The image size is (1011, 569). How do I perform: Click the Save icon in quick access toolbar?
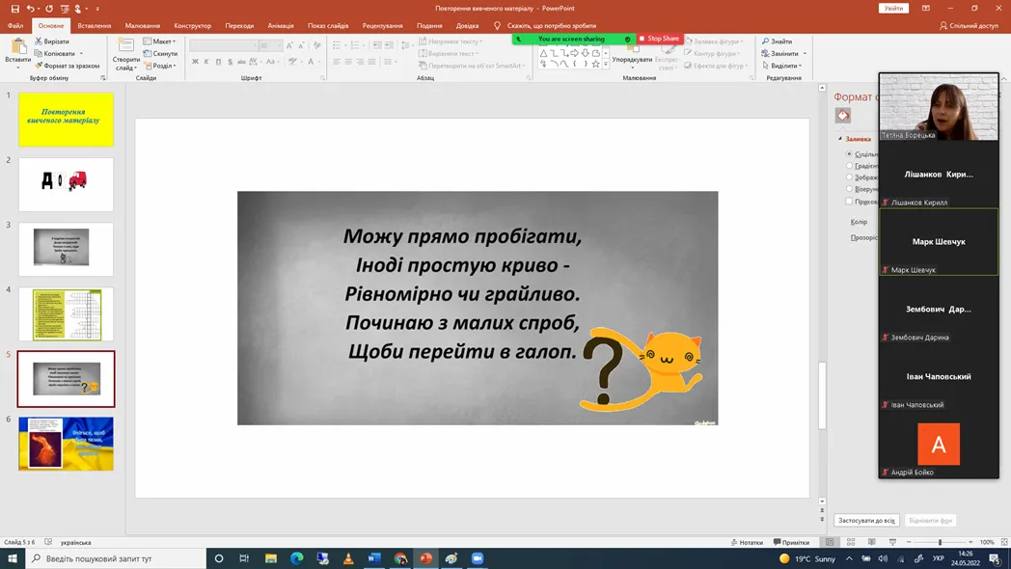click(x=14, y=9)
